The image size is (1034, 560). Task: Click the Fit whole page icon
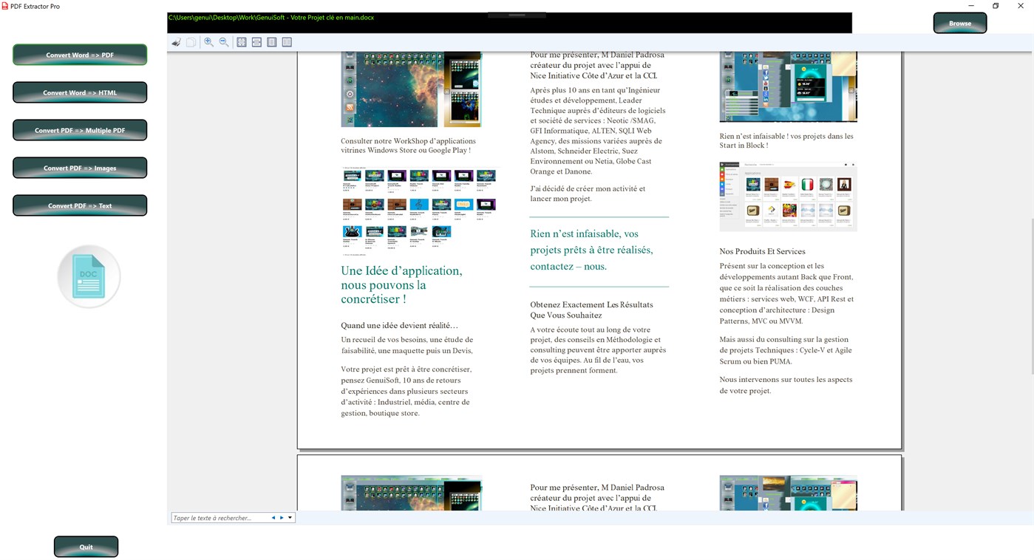coord(241,41)
